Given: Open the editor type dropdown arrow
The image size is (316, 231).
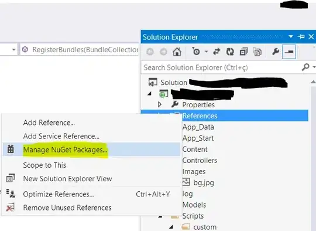Looking at the screenshot, I should pos(13,49).
